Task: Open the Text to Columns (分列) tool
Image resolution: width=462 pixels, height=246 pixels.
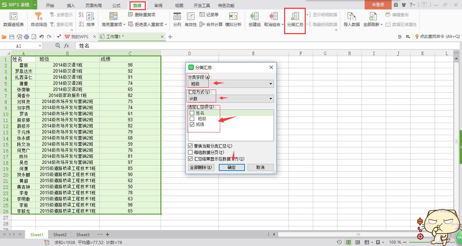Action: click(x=177, y=17)
